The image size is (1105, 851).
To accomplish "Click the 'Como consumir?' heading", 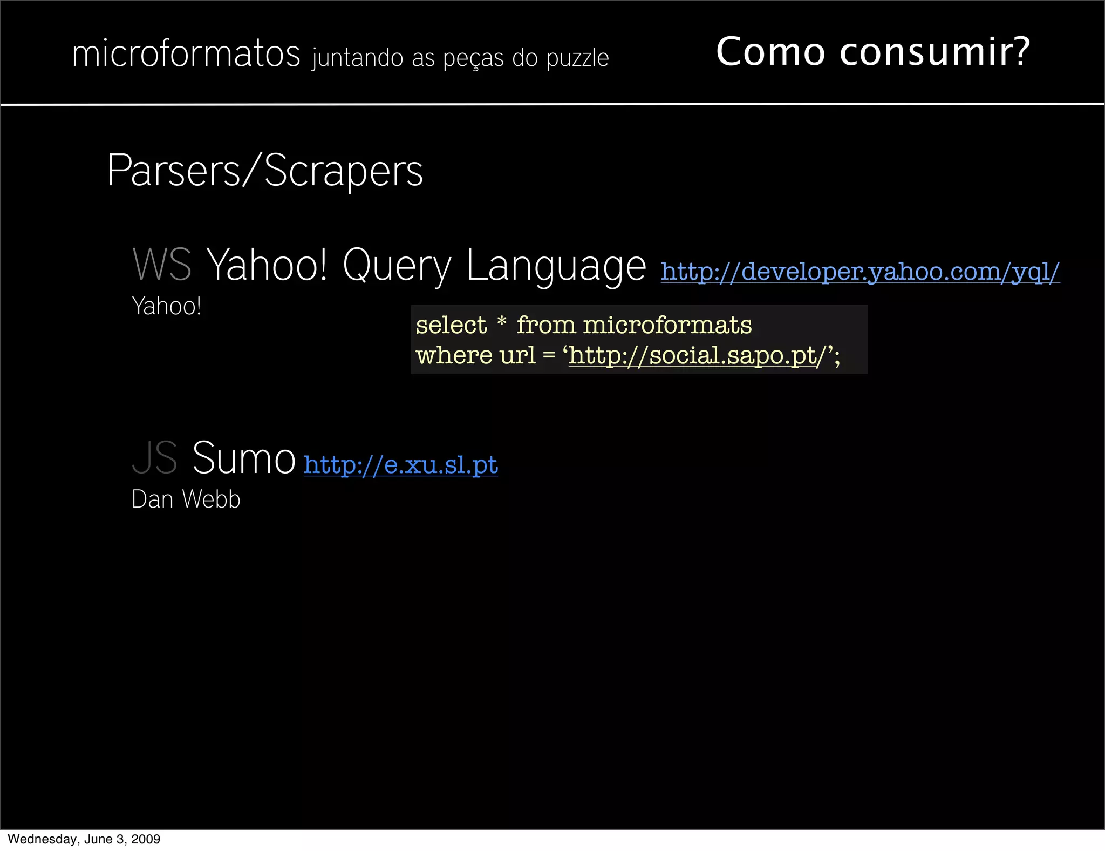I will pos(872,51).
